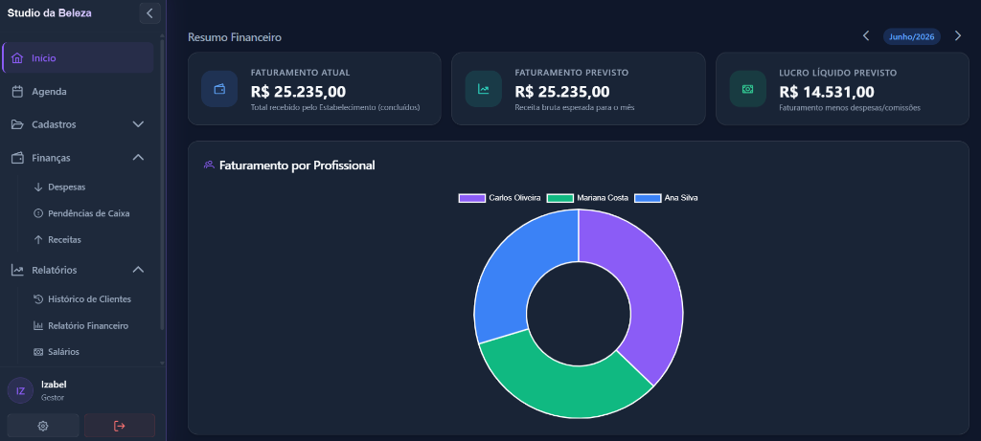The width and height of the screenshot is (981, 441).
Task: Click the Receitas up-arrow icon
Action: click(38, 239)
